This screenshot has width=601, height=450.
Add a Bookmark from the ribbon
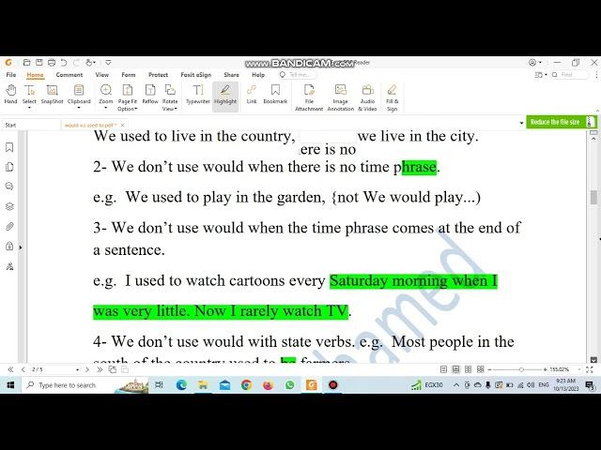pos(275,92)
